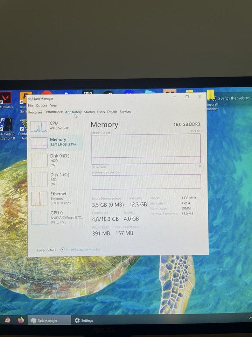Click the 4,0 GB cached value
The image size is (252, 337).
[x=131, y=219]
